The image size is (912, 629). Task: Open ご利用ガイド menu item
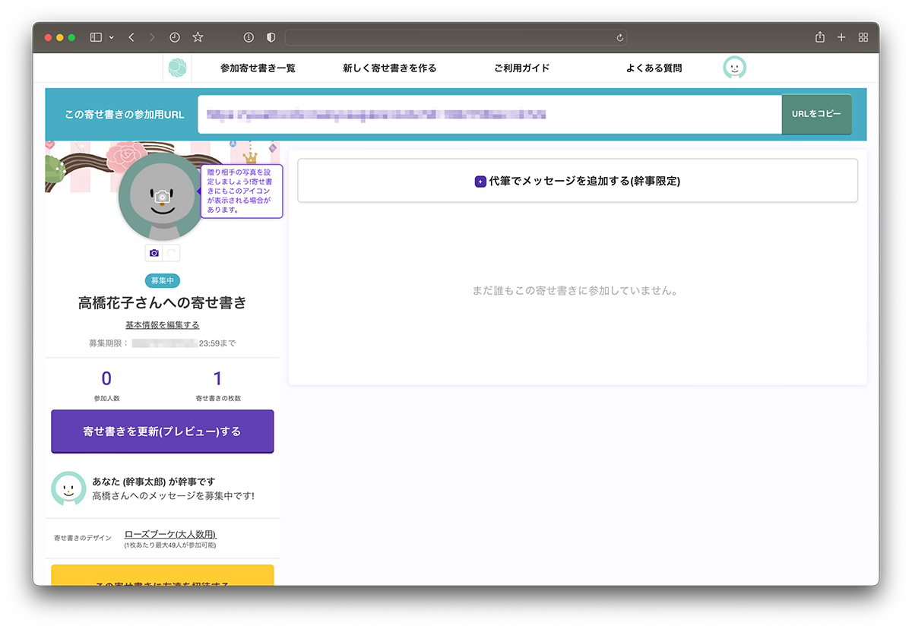point(521,68)
